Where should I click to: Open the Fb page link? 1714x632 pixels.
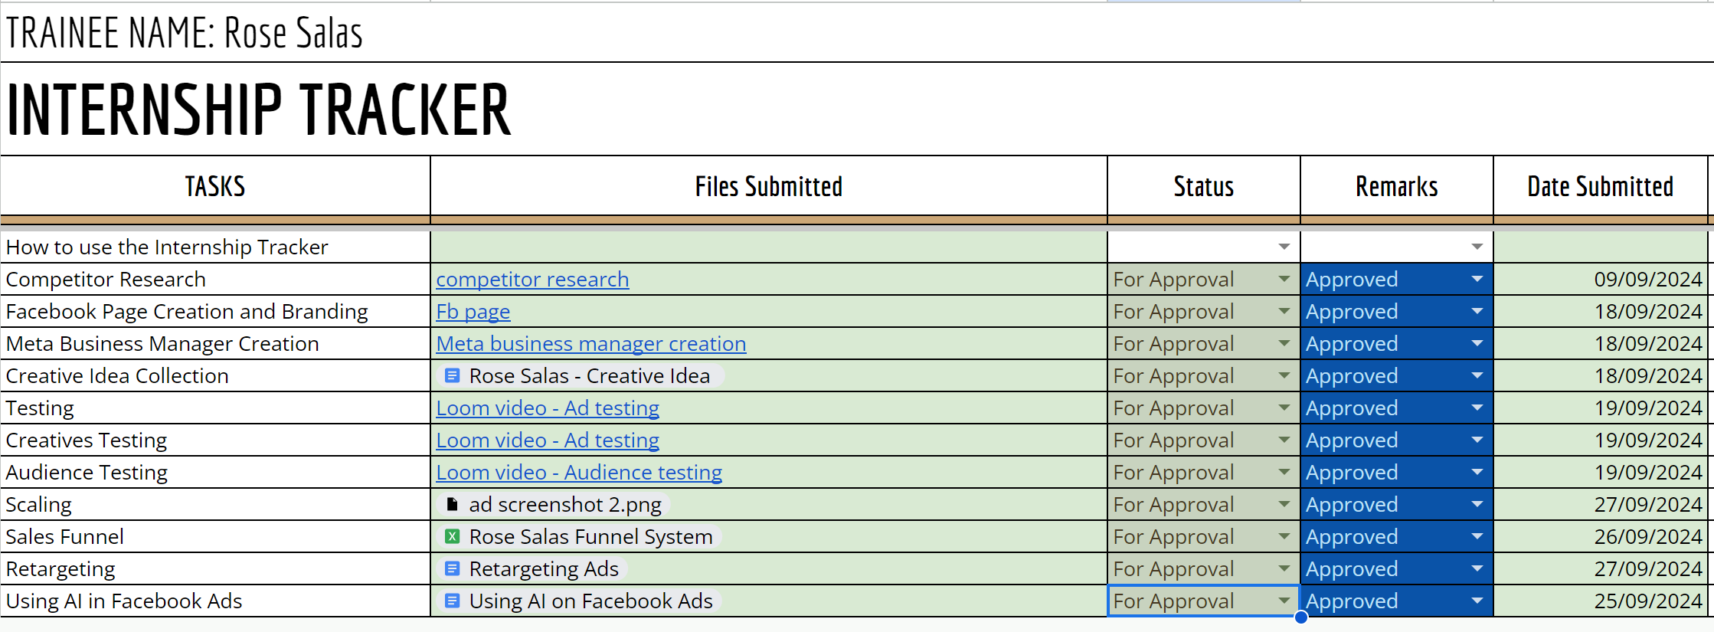tap(473, 312)
